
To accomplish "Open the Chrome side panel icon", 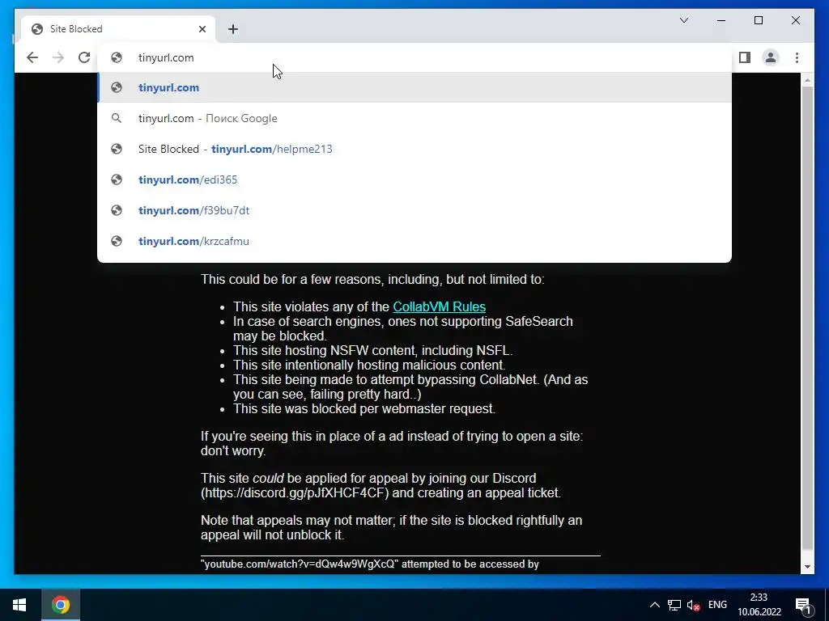I will [745, 57].
